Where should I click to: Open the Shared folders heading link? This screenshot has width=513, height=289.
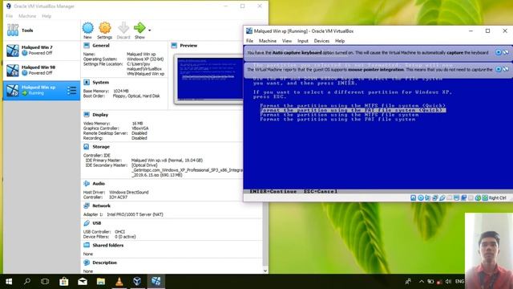pyautogui.click(x=108, y=245)
